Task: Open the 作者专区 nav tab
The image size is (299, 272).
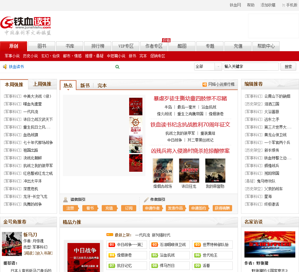Action: pos(154,46)
